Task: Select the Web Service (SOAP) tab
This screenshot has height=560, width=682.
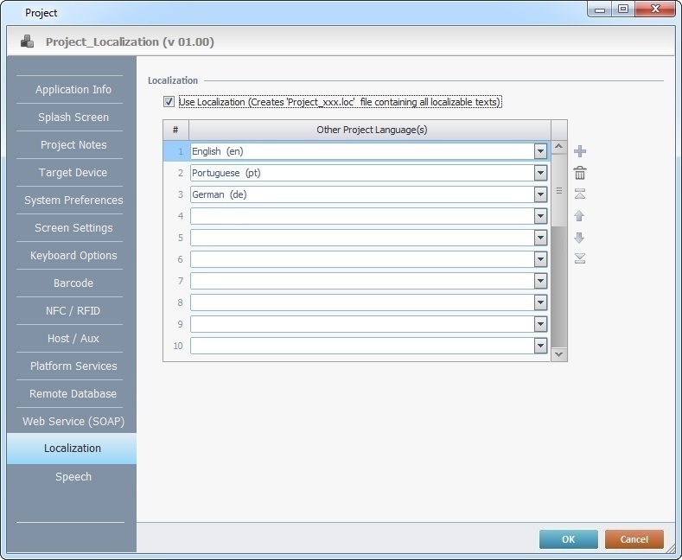Action: [73, 422]
